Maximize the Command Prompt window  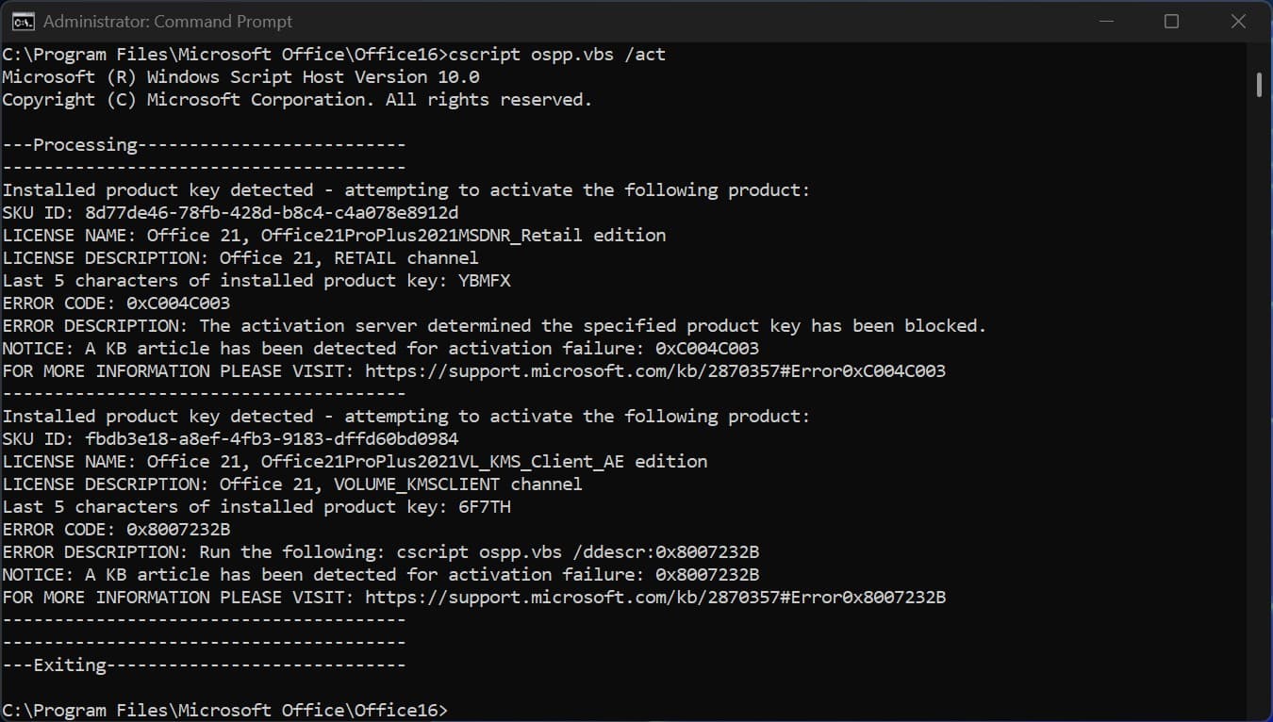click(1171, 21)
